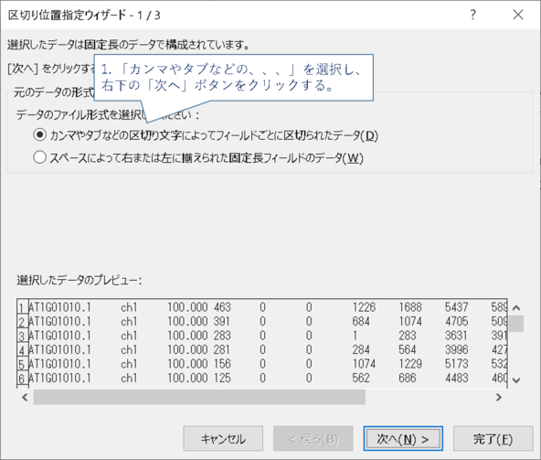
Task: Click the 選択したデータのプレビュー label
Action: click(x=79, y=280)
